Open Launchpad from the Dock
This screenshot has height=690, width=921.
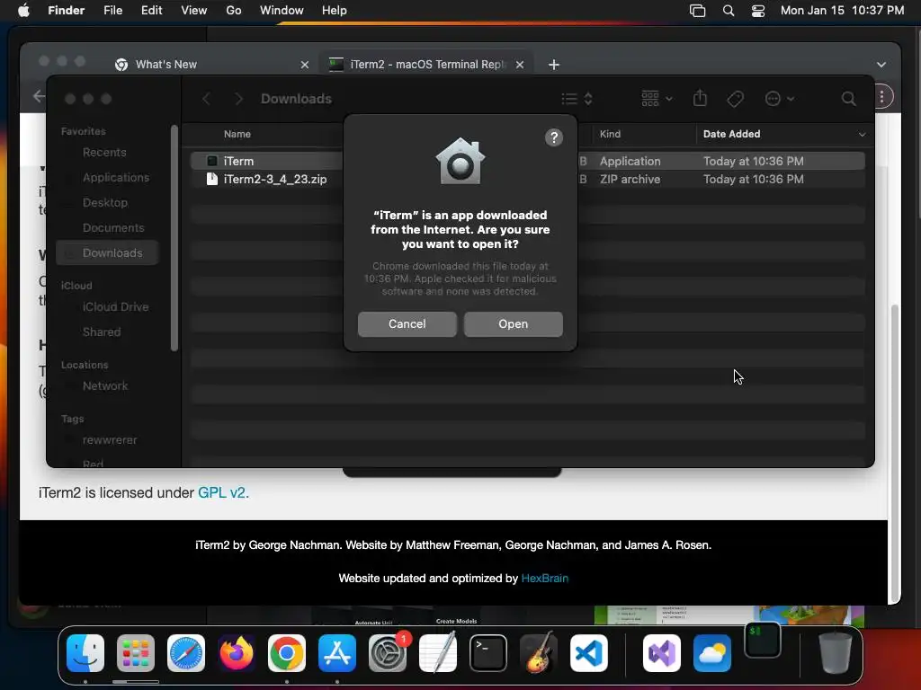pos(136,653)
